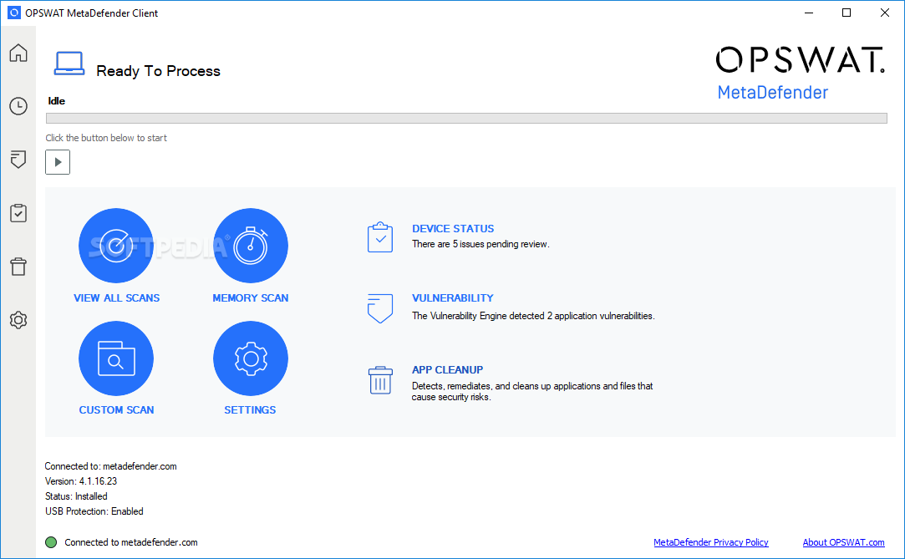This screenshot has width=905, height=559.
Task: Close the MetaDefender Client window
Action: click(884, 13)
